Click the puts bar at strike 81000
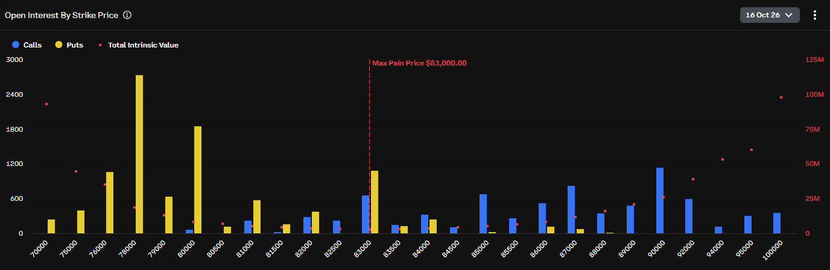 [257, 216]
